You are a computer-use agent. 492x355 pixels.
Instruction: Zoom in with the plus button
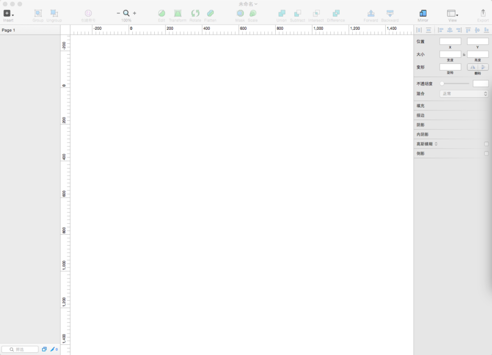coord(135,13)
